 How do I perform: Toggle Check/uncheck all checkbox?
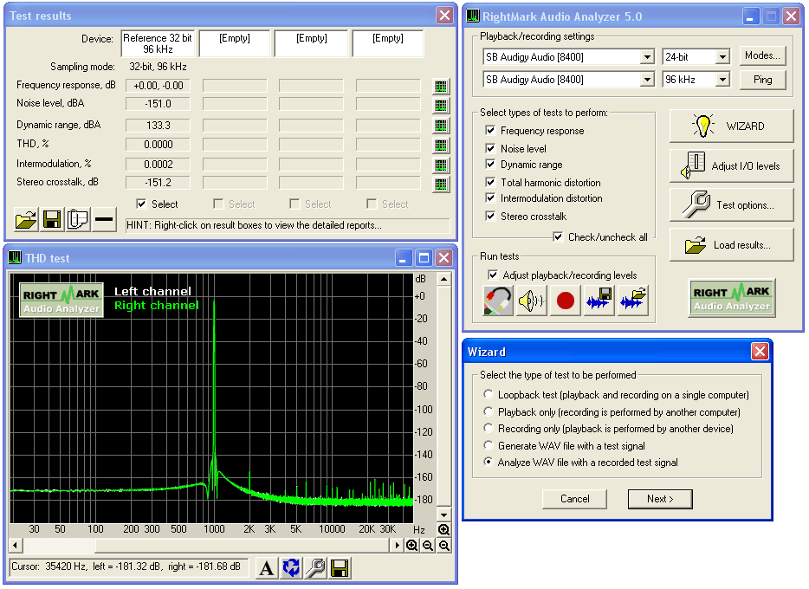(558, 237)
